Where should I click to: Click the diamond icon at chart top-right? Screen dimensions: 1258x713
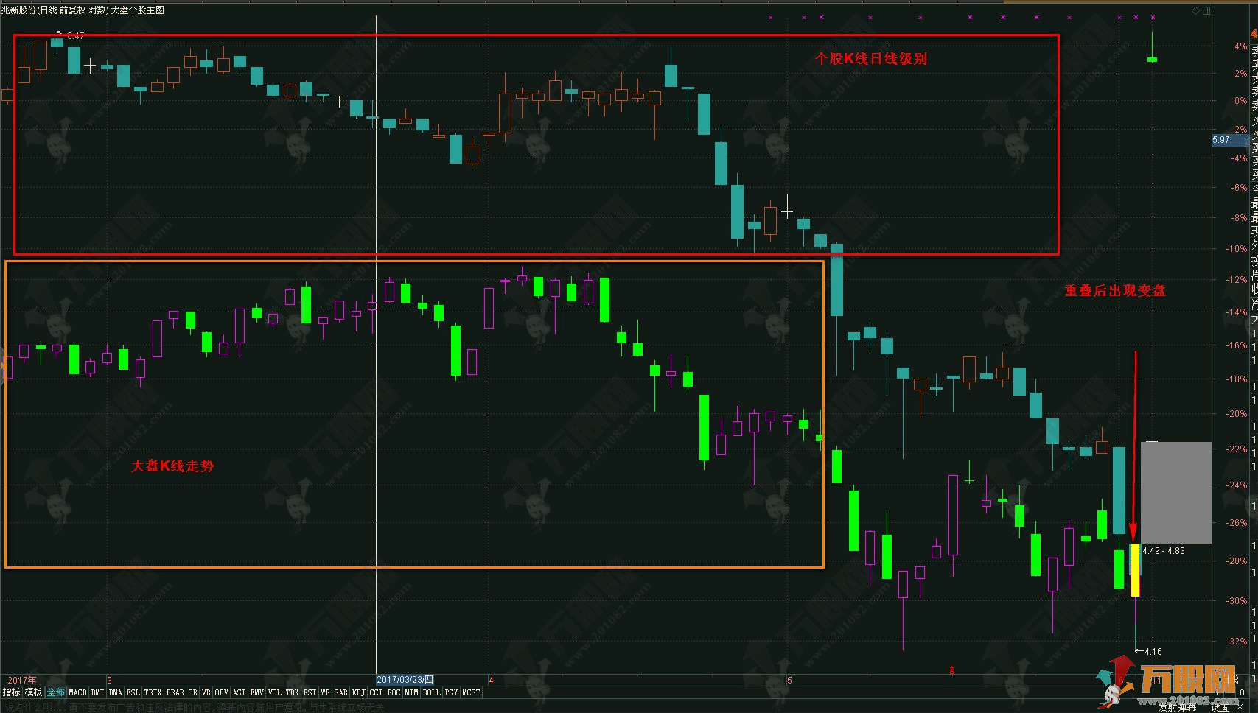pyautogui.click(x=1195, y=10)
